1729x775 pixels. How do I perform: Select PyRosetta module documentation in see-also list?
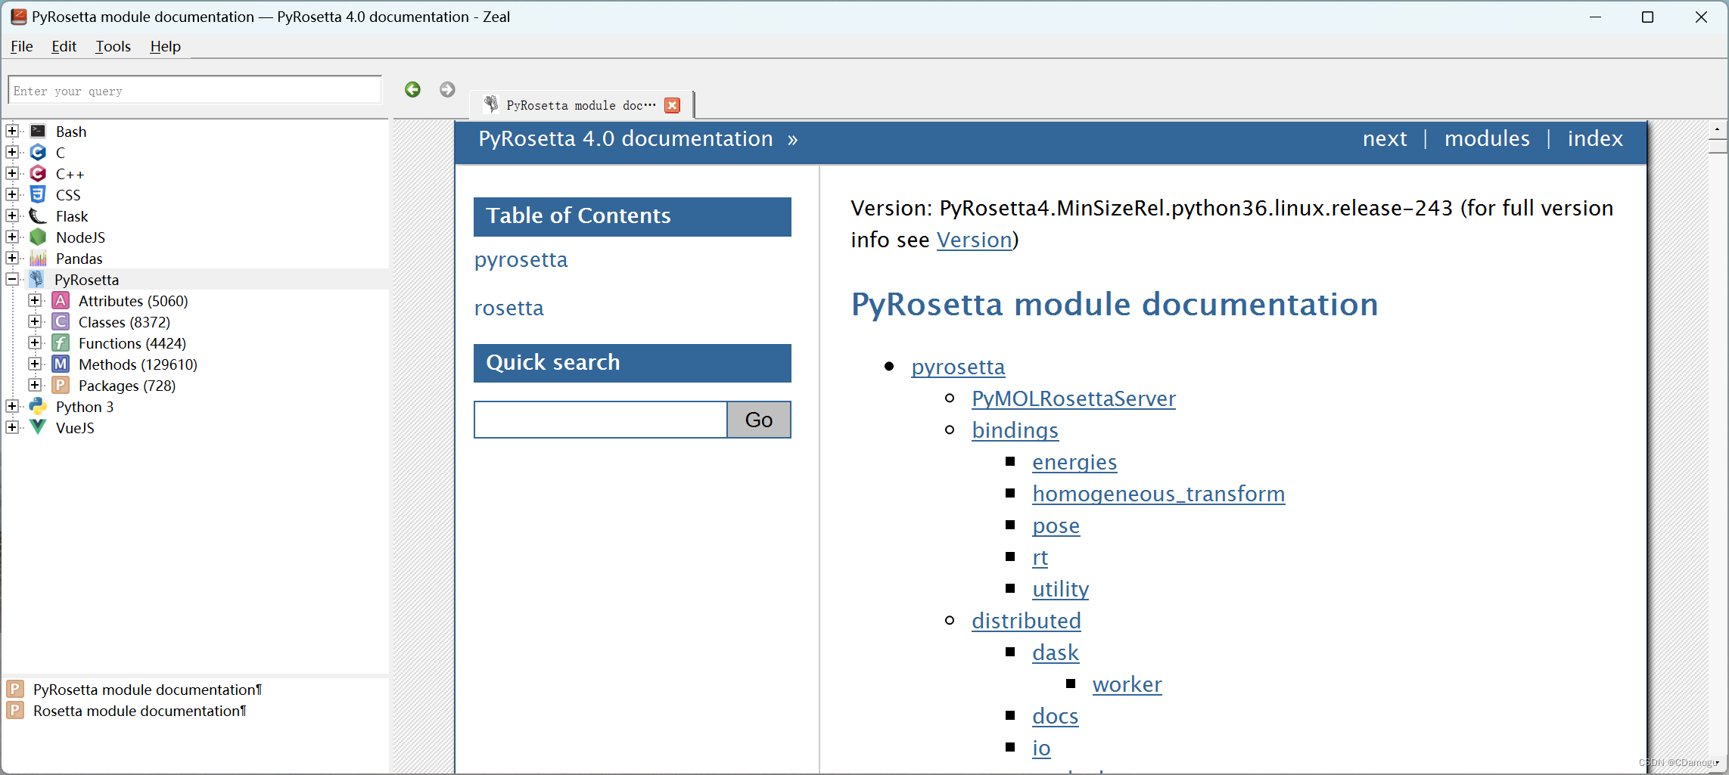click(148, 690)
